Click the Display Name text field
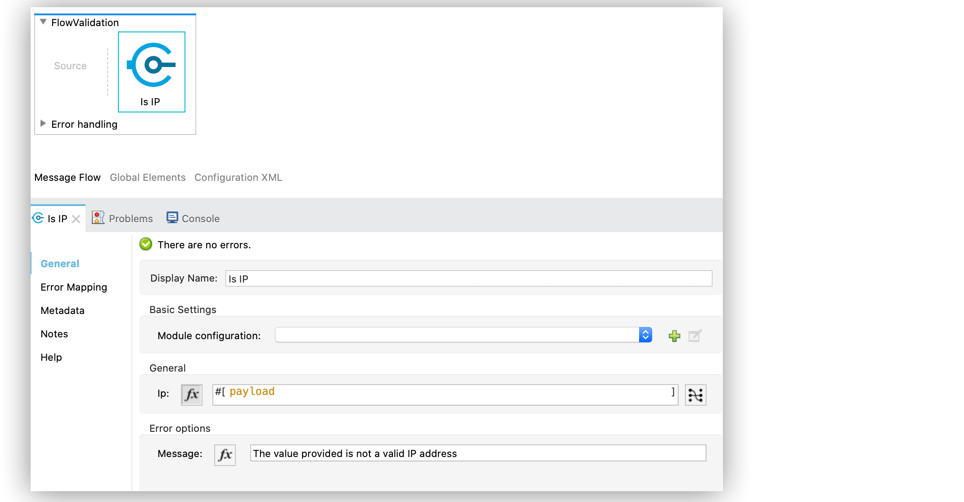The width and height of the screenshot is (964, 502). pos(468,279)
